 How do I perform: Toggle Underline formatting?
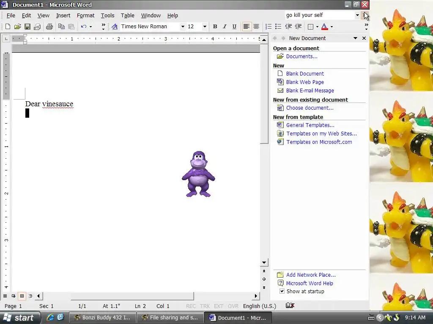tap(234, 27)
